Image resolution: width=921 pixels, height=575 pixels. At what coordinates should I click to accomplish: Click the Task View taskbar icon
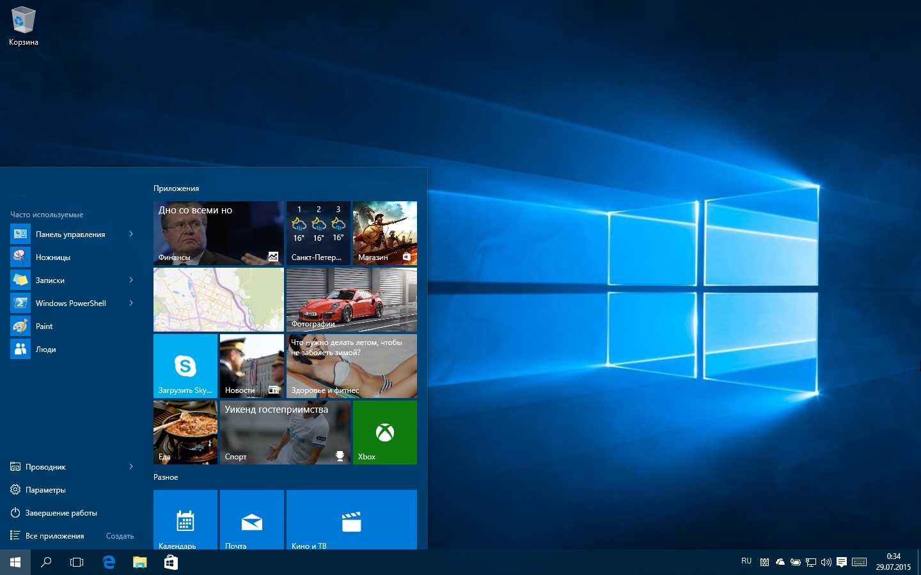coord(77,562)
